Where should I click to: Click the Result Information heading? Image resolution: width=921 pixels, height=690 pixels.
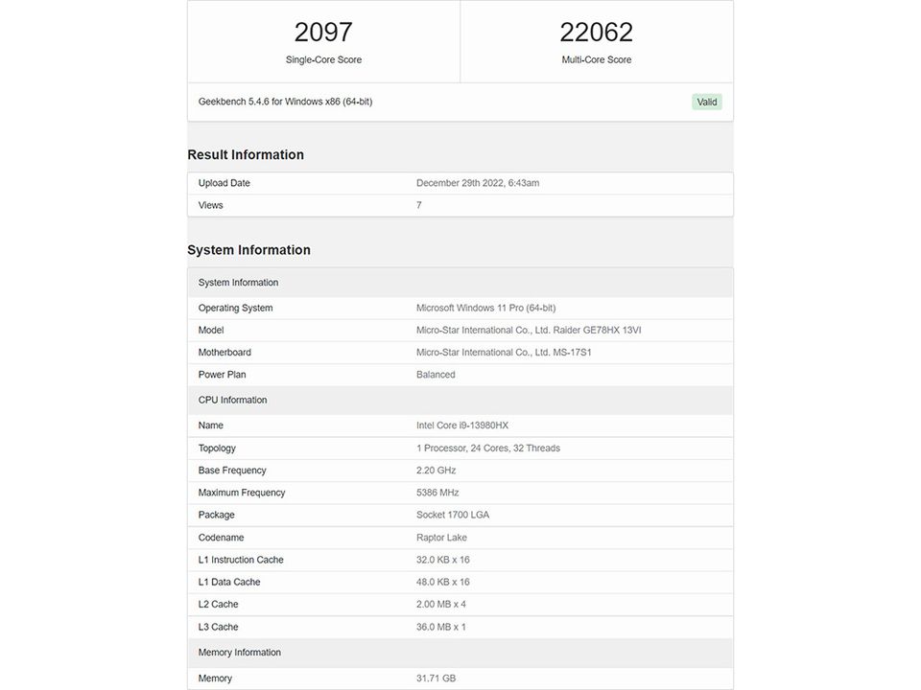point(246,155)
